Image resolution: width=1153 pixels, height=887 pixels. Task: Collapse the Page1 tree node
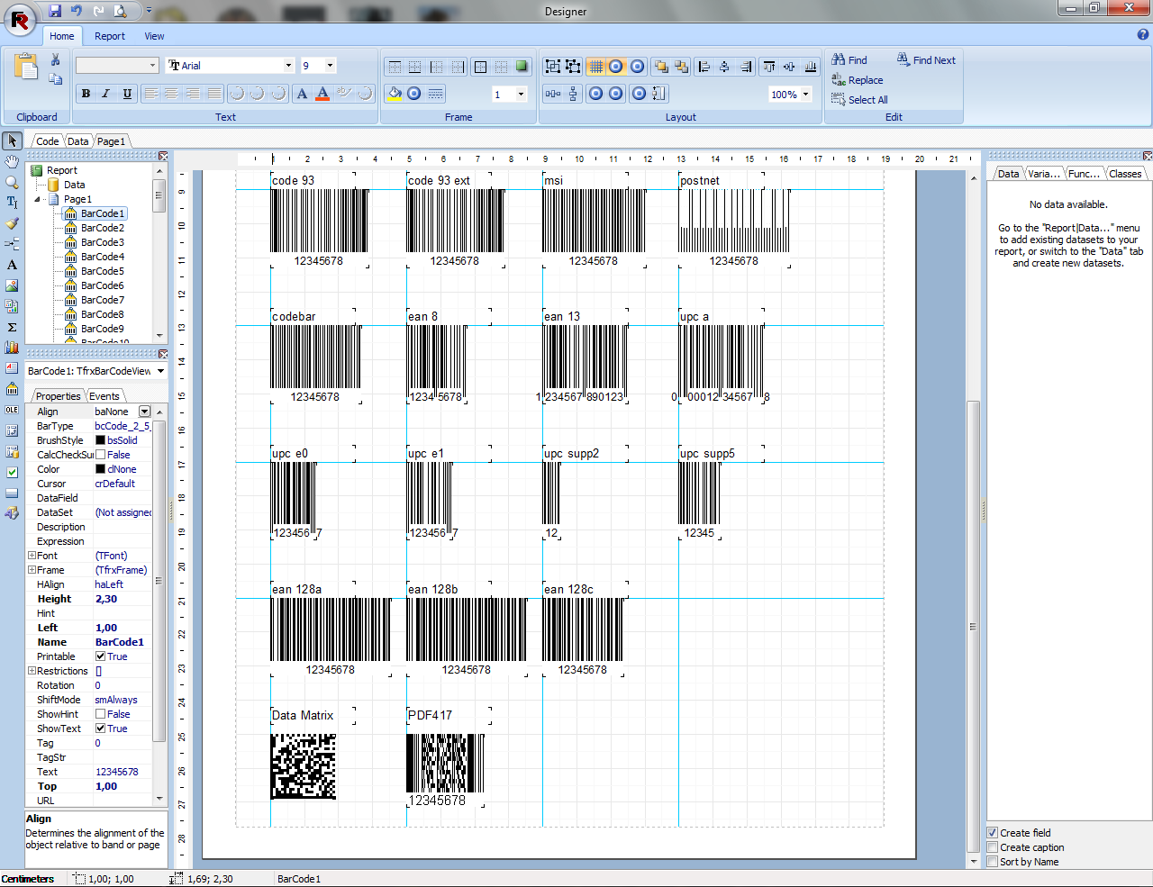[38, 199]
